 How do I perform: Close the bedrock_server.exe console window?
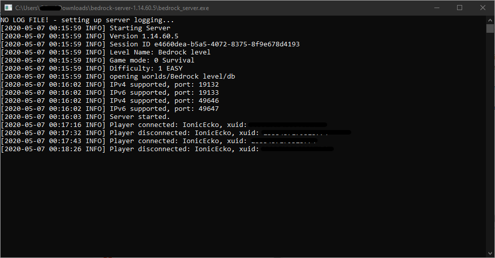[483, 8]
